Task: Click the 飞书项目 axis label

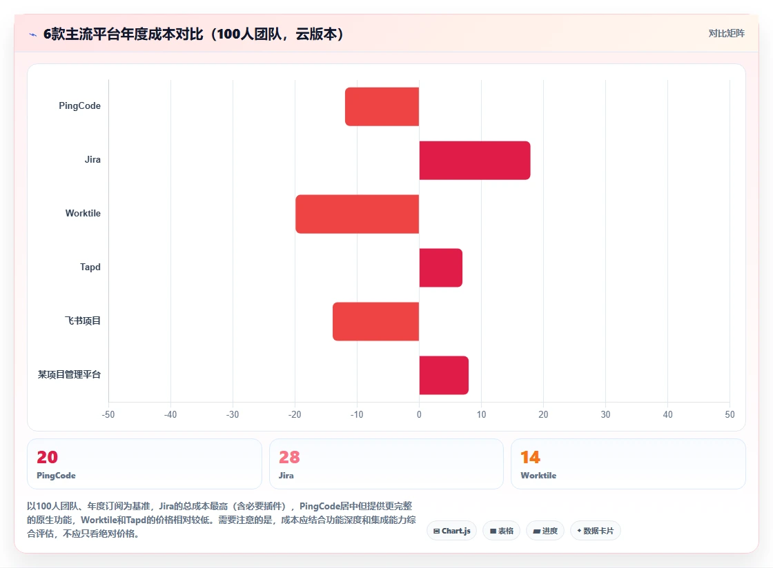Action: (x=83, y=321)
